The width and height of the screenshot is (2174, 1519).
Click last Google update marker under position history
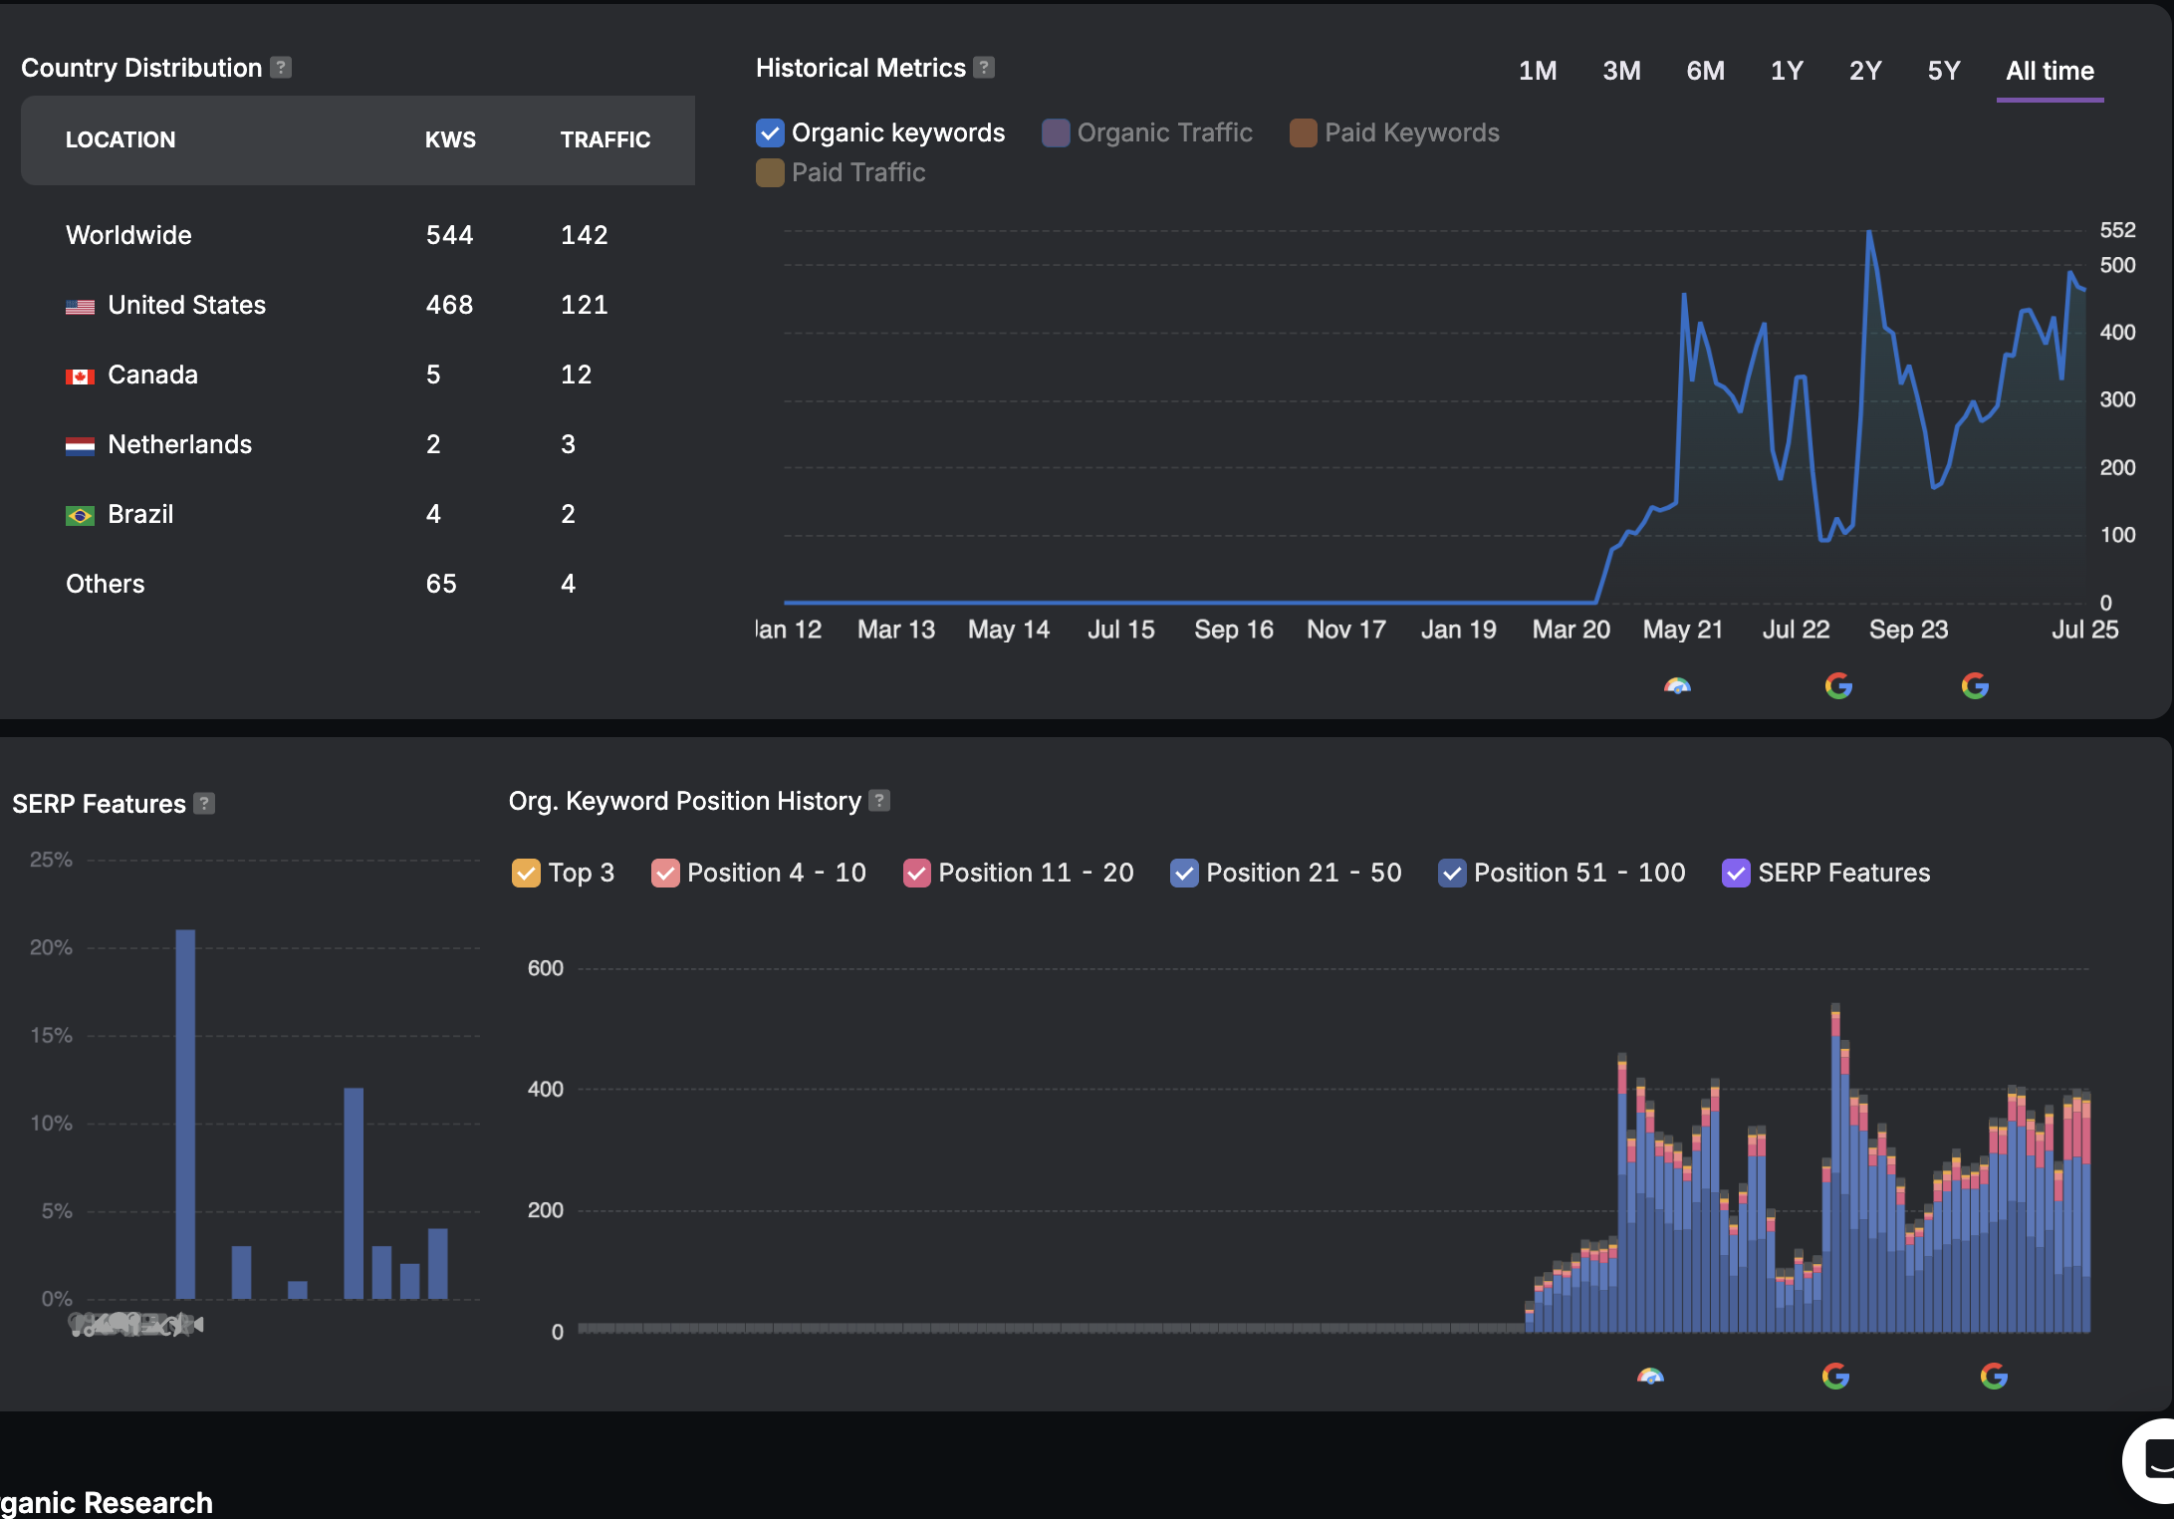tap(1994, 1377)
